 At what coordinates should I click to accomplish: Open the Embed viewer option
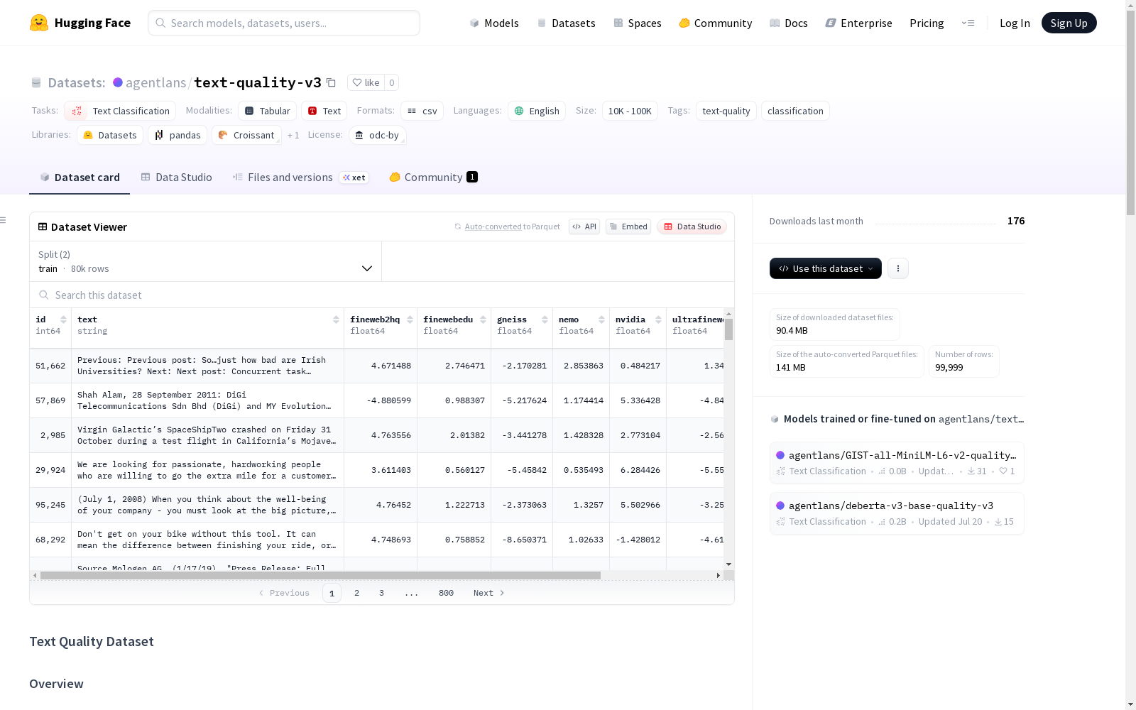pyautogui.click(x=628, y=226)
